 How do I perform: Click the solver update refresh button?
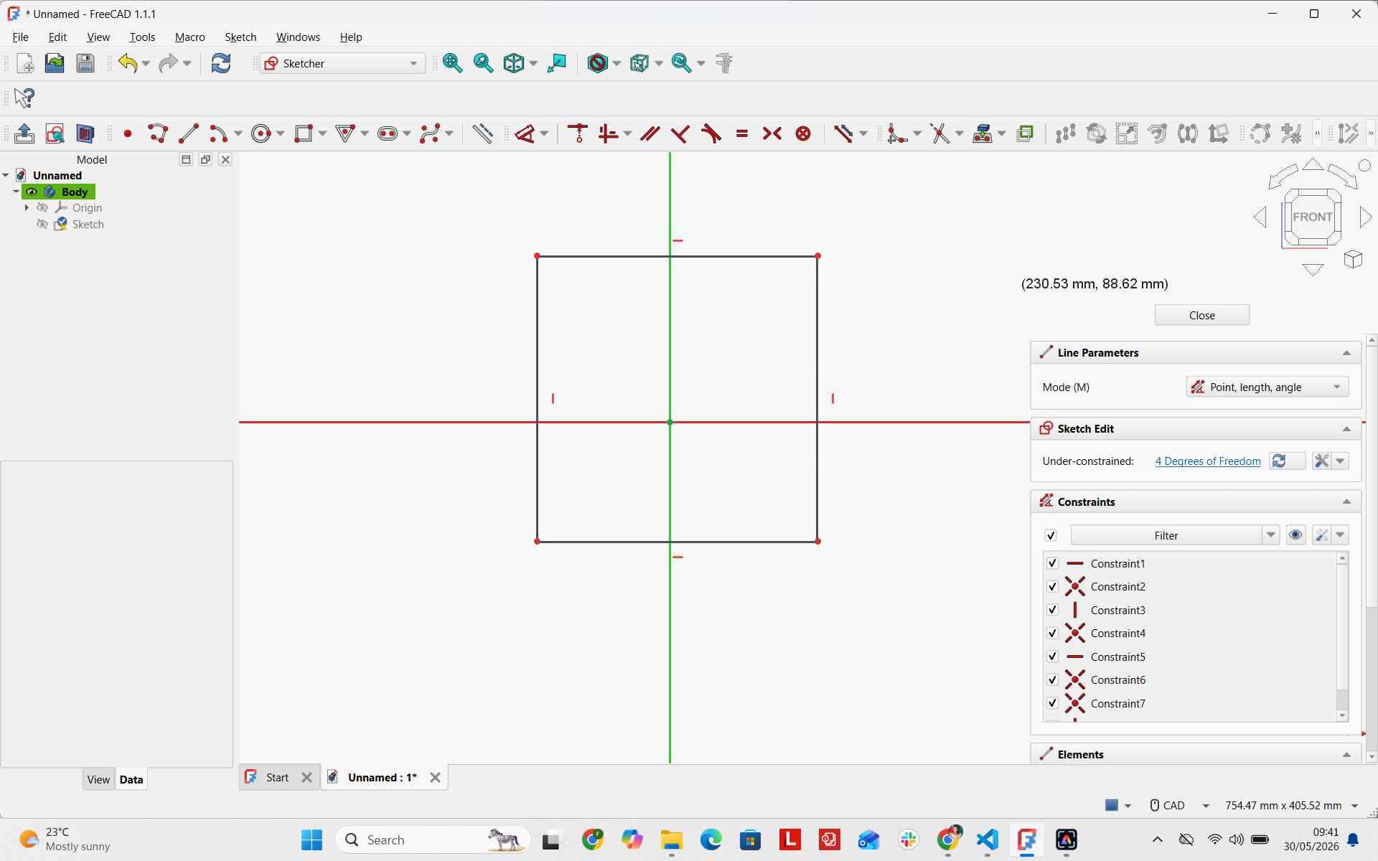click(x=1287, y=461)
